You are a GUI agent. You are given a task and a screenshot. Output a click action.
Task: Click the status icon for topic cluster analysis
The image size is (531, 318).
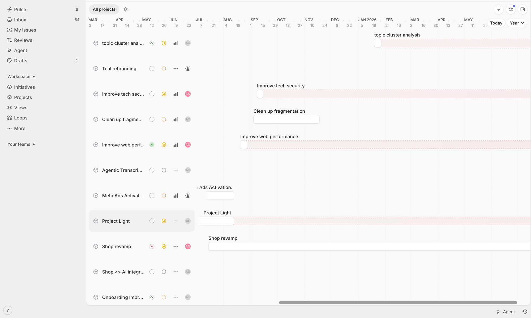[x=164, y=43]
